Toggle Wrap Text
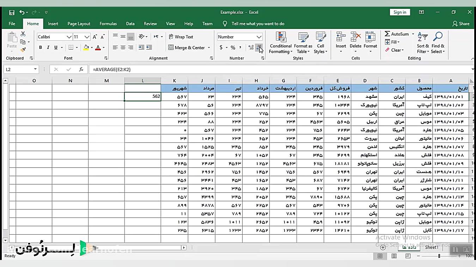476x267 pixels. click(181, 37)
